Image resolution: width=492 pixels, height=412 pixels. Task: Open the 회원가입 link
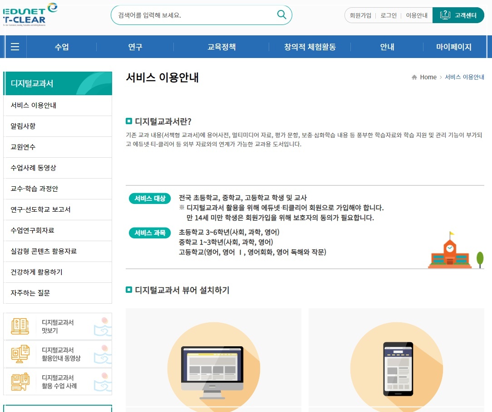tap(360, 15)
